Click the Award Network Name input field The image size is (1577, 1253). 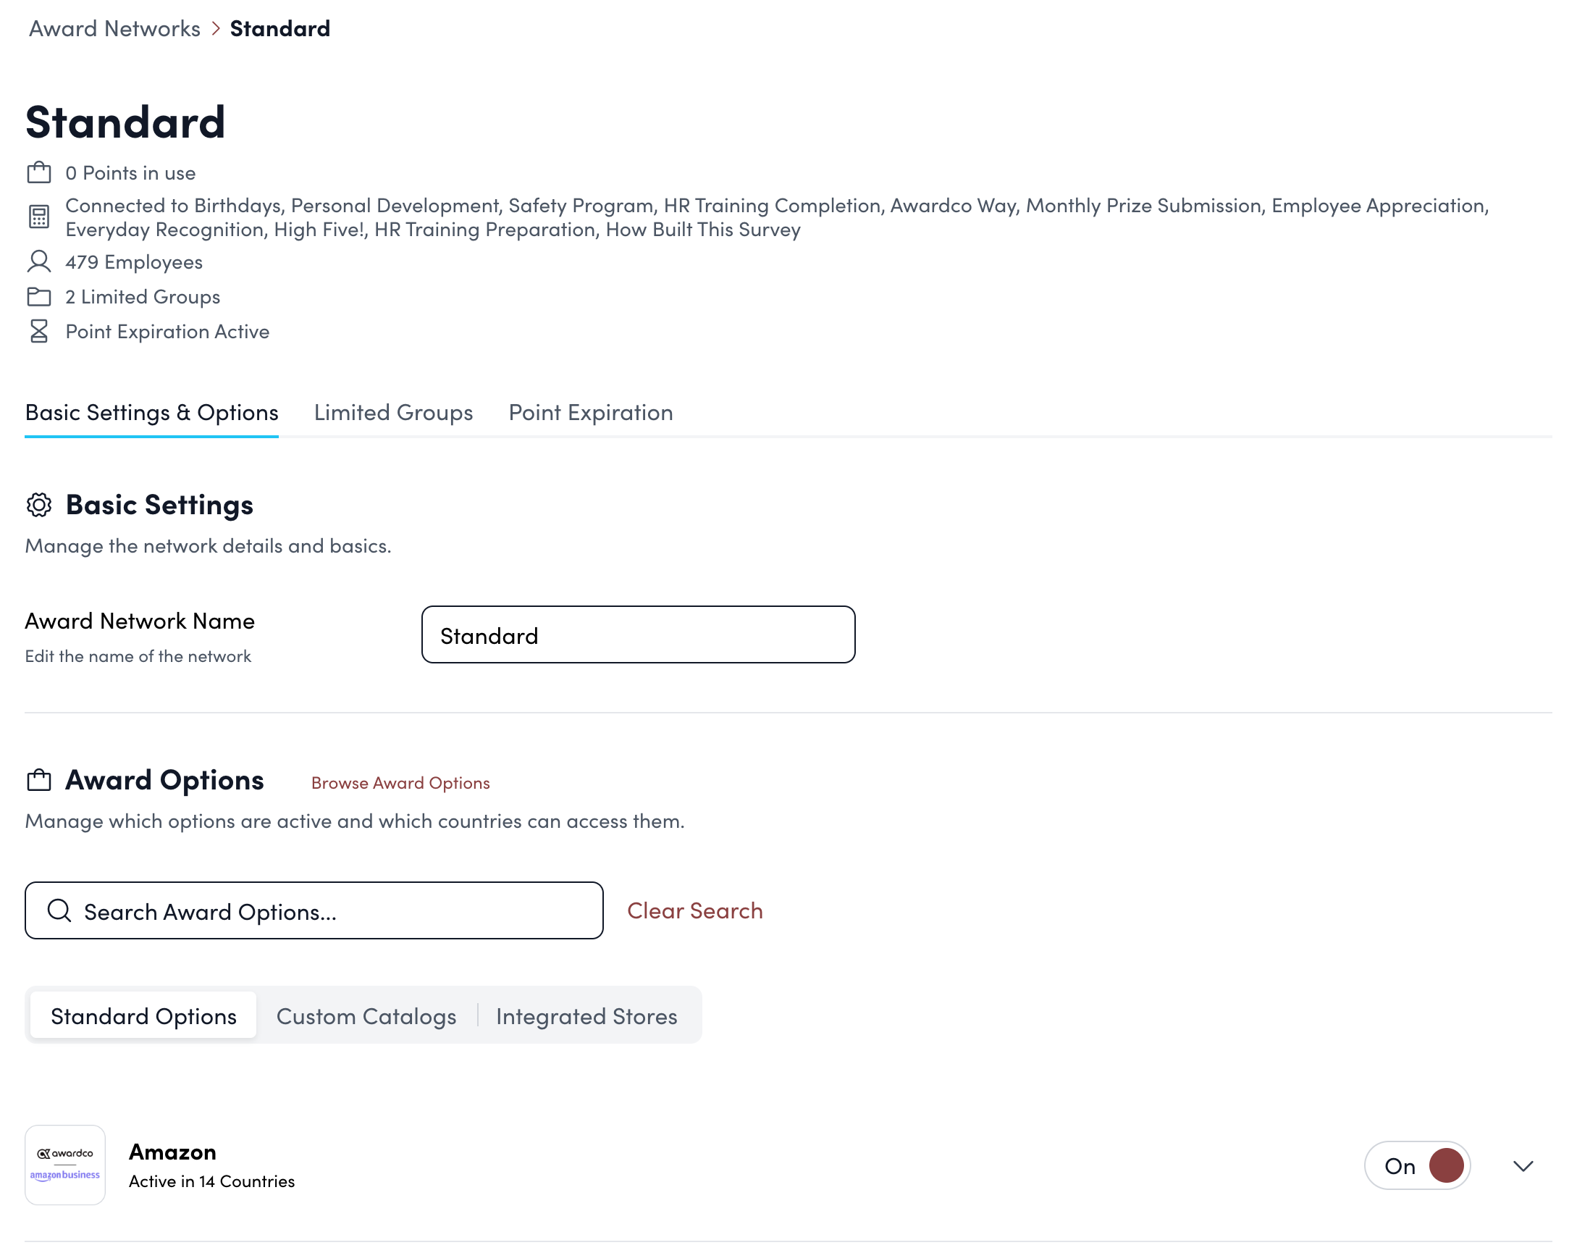coord(637,634)
